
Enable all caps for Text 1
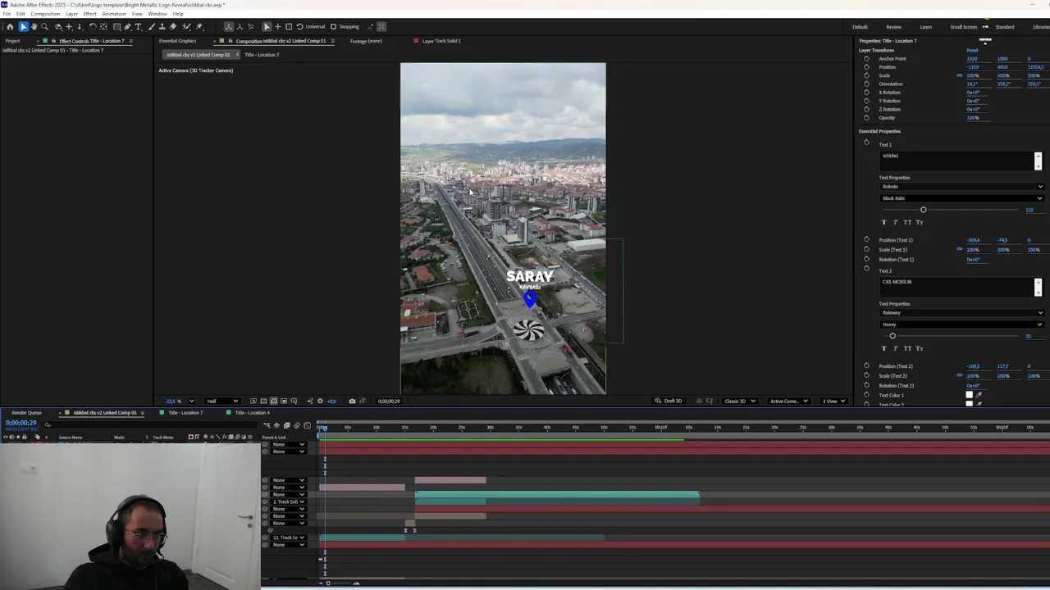[x=907, y=223]
